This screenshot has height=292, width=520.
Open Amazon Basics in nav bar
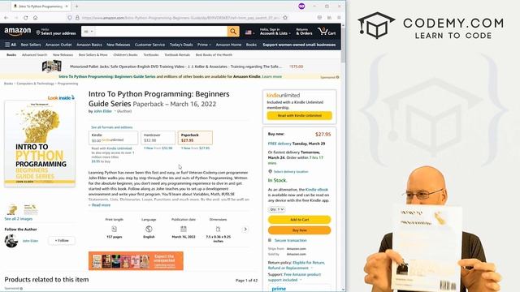[x=89, y=45]
